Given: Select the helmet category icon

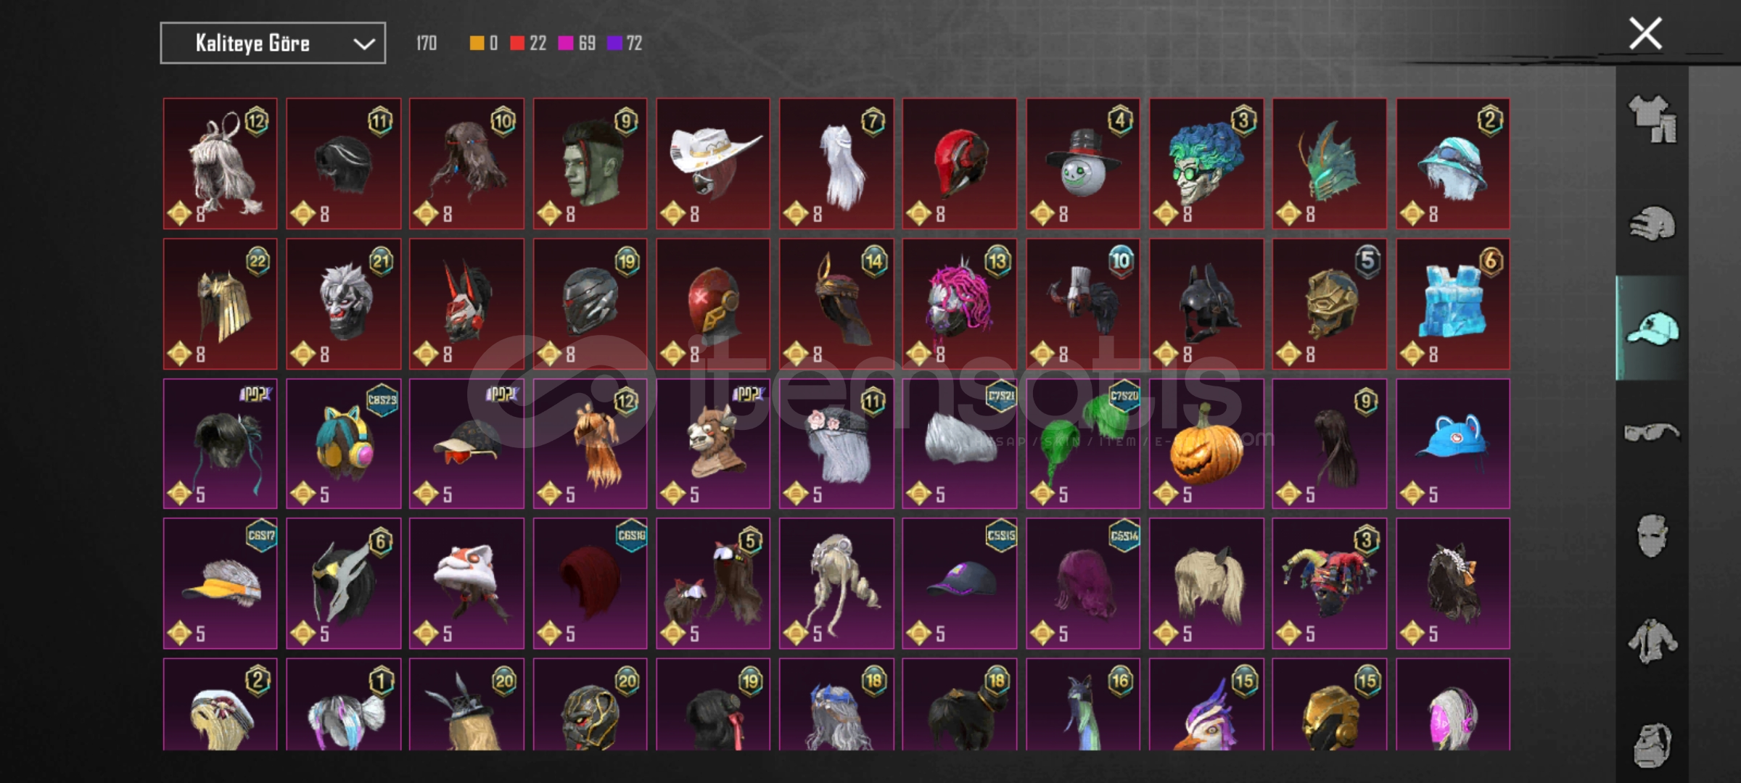Looking at the screenshot, I should 1652,223.
